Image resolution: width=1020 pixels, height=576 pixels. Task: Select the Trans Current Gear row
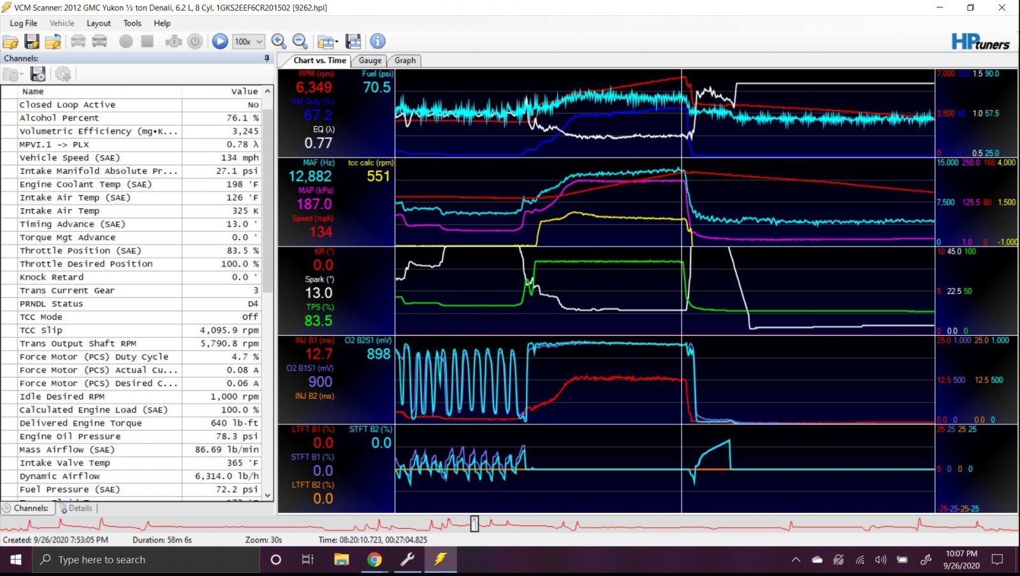click(x=131, y=291)
